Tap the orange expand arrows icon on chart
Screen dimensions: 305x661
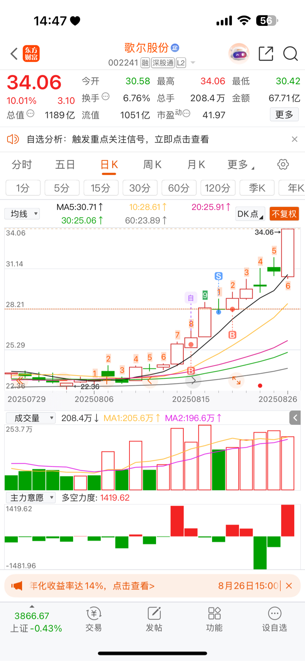pyautogui.click(x=236, y=380)
